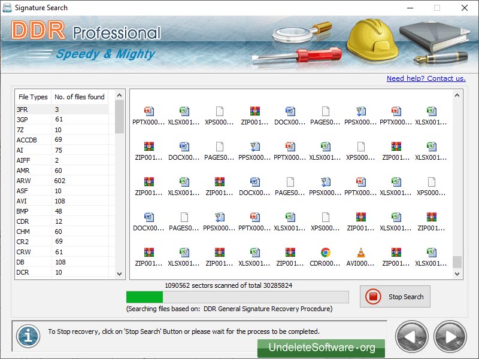Viewport: 479px width, 359px height.
Task: Select the PAGES0 file in the second row
Action: click(x=219, y=151)
